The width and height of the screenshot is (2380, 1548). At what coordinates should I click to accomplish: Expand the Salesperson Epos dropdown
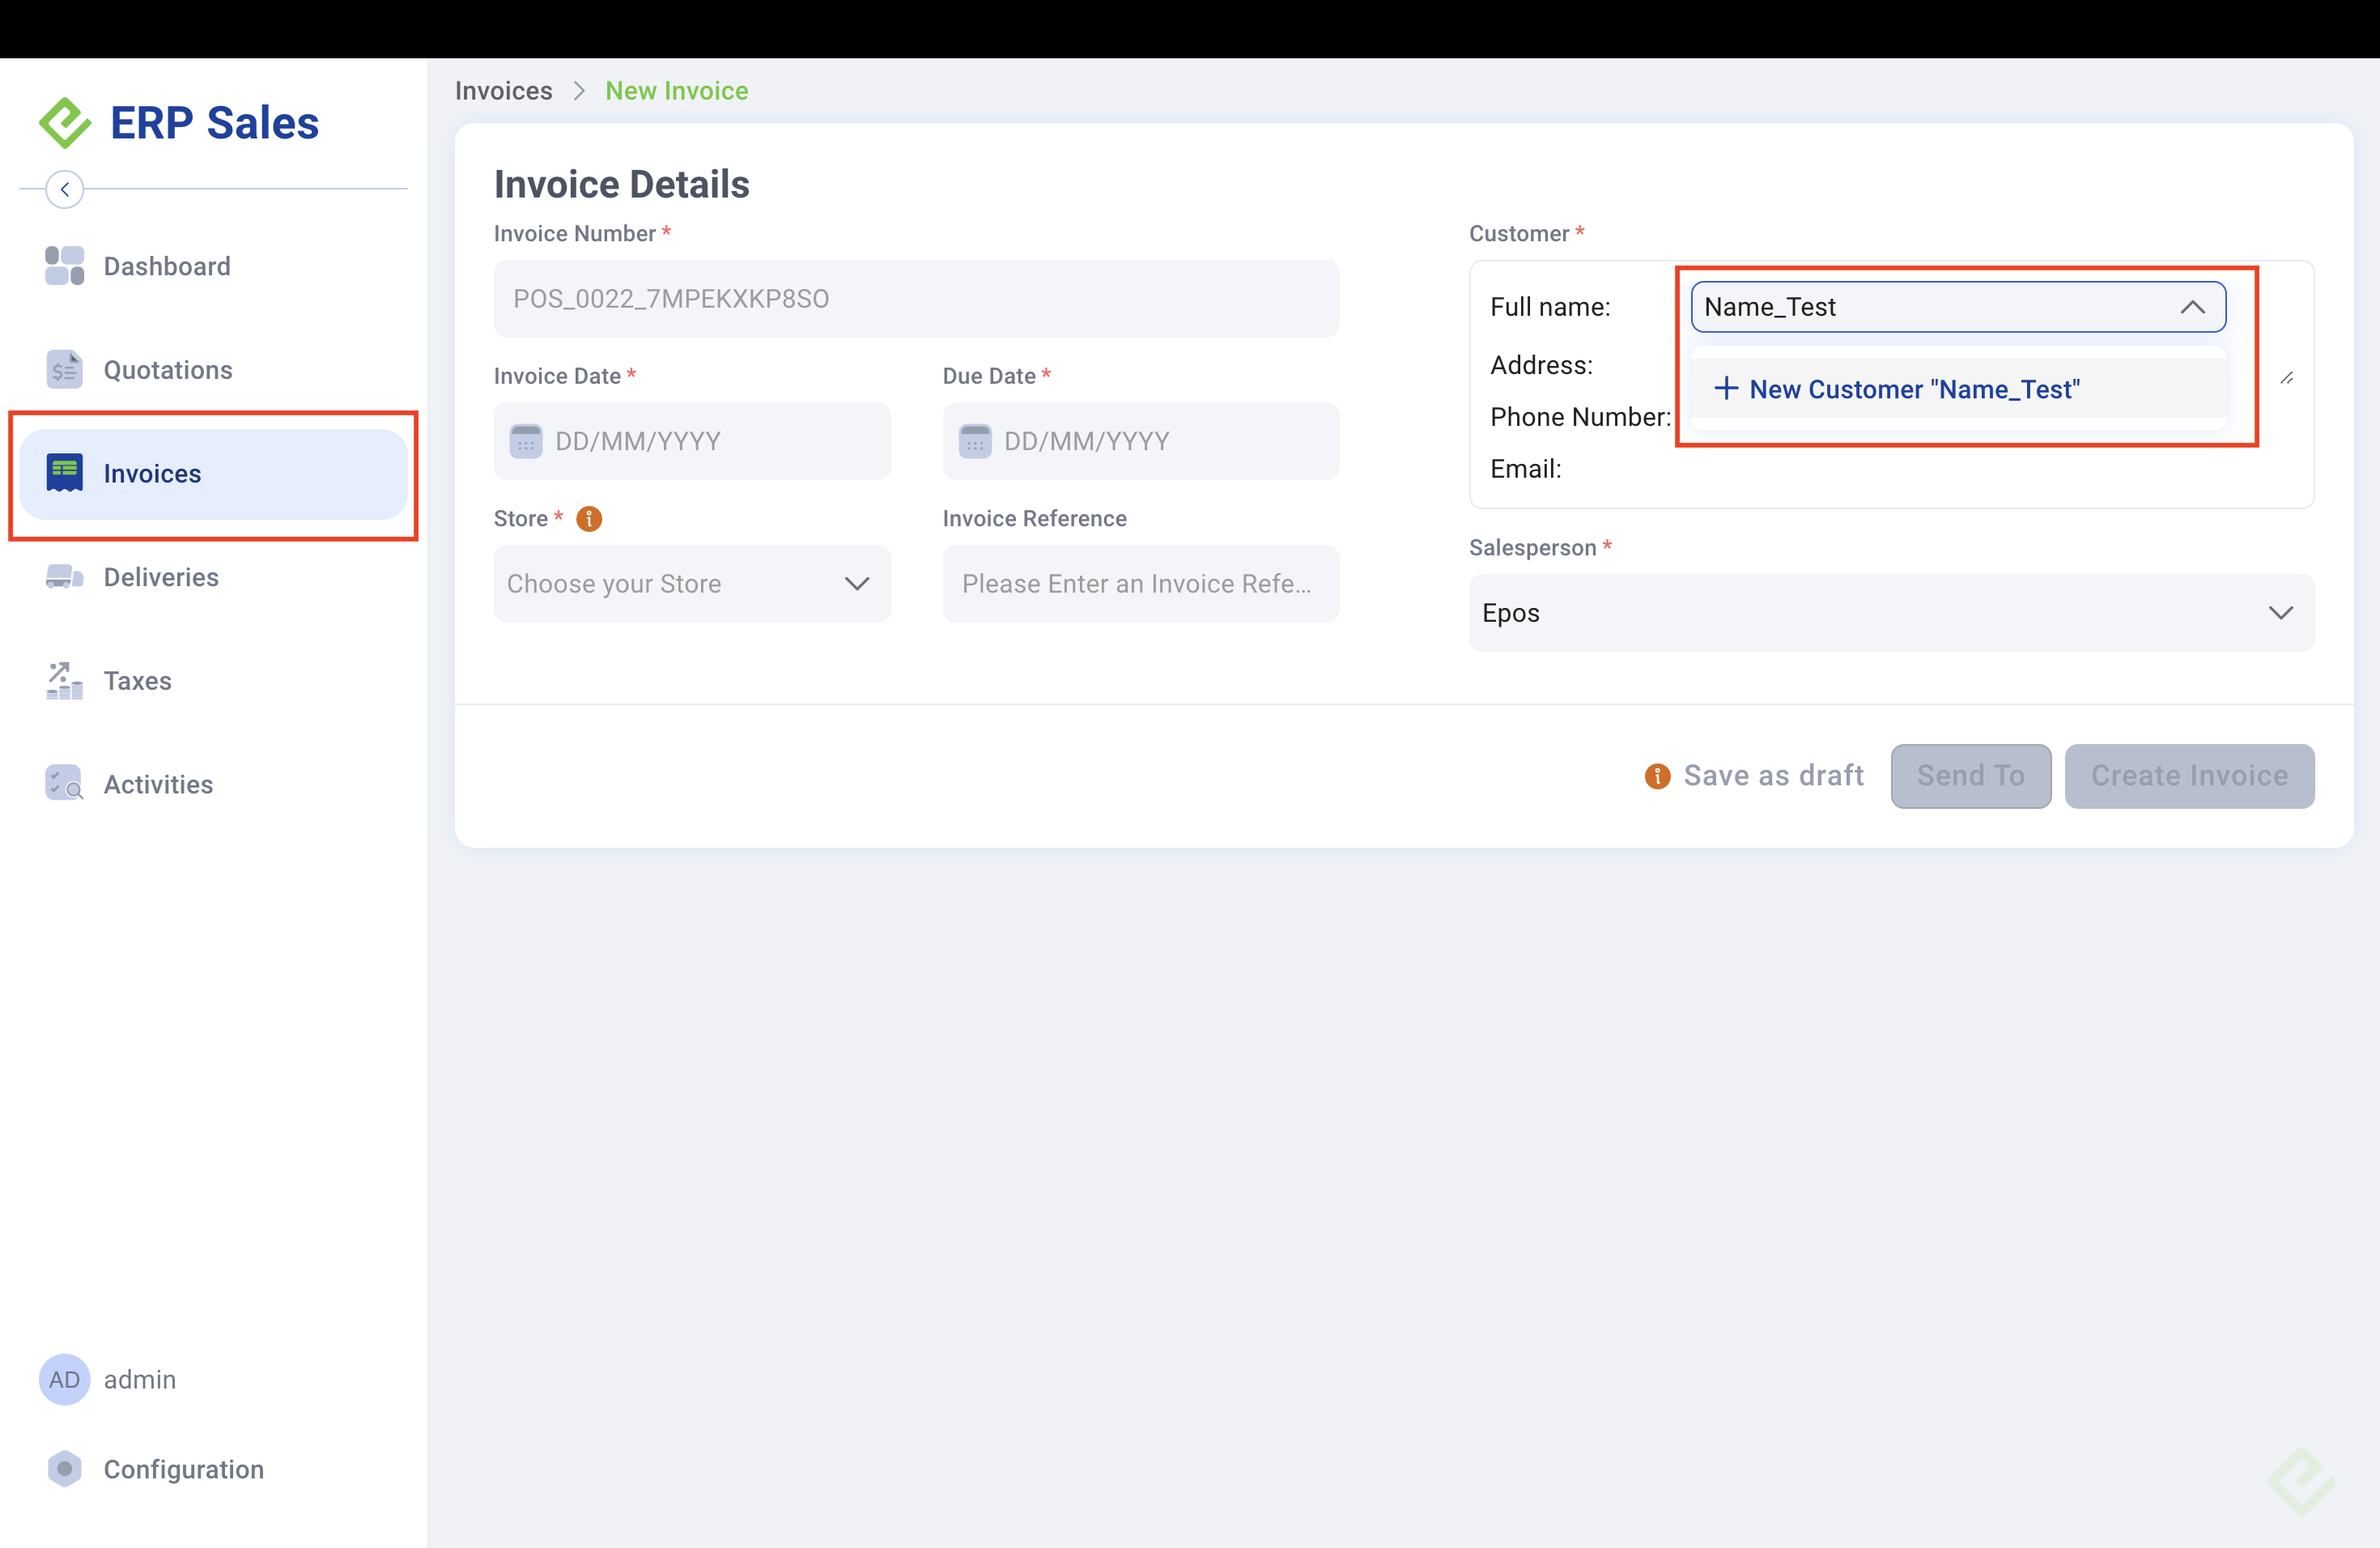[x=1891, y=613]
